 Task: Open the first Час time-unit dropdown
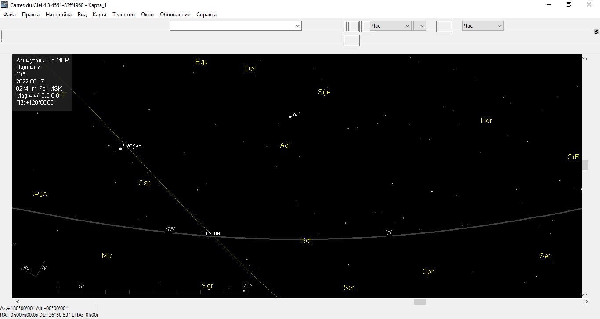390,26
